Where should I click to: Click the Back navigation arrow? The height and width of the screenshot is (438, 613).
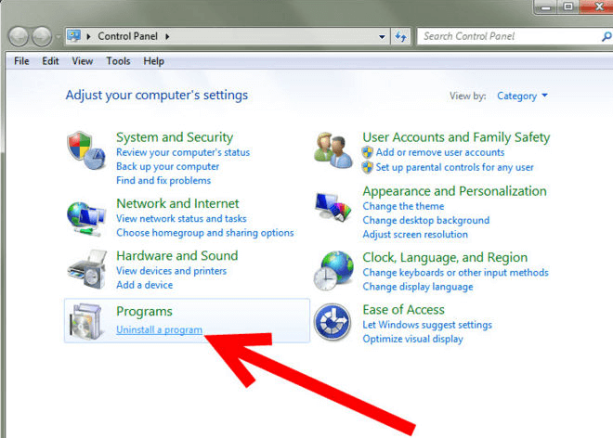[18, 37]
